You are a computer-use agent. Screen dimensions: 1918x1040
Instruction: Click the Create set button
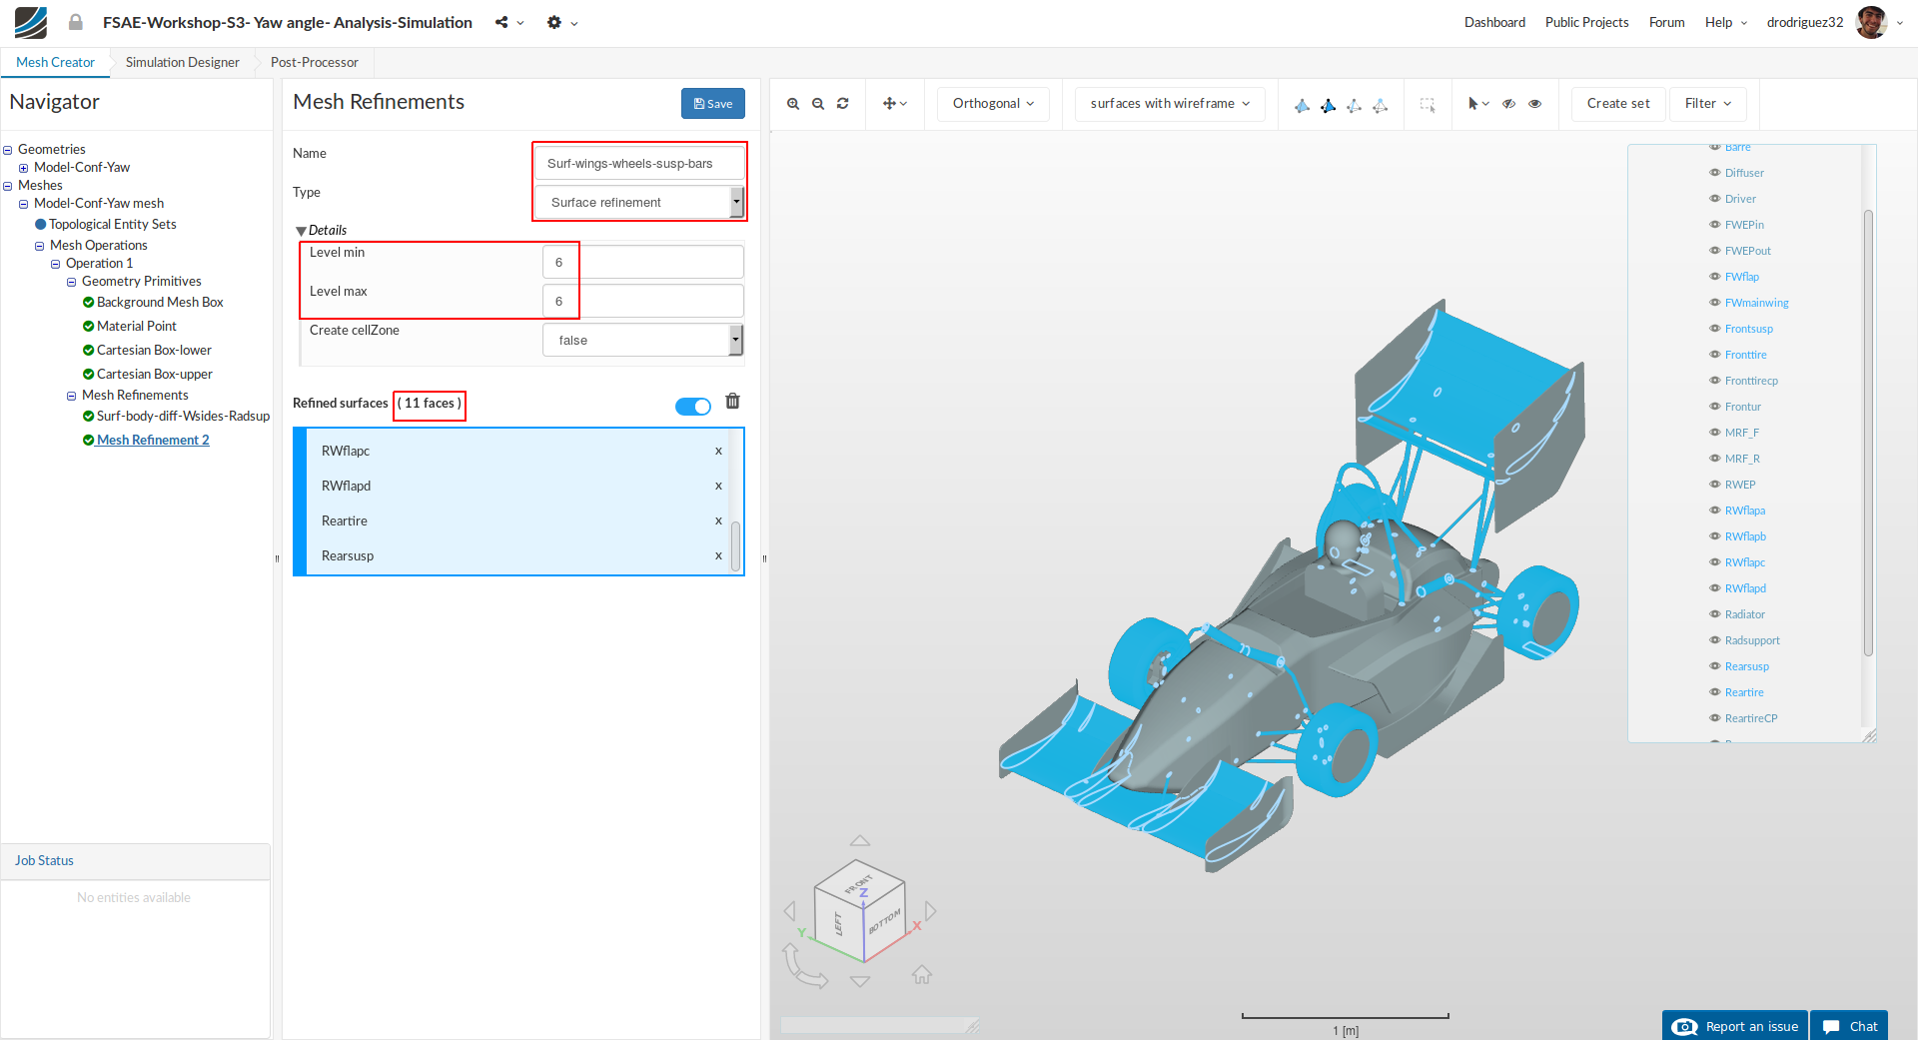click(1618, 104)
